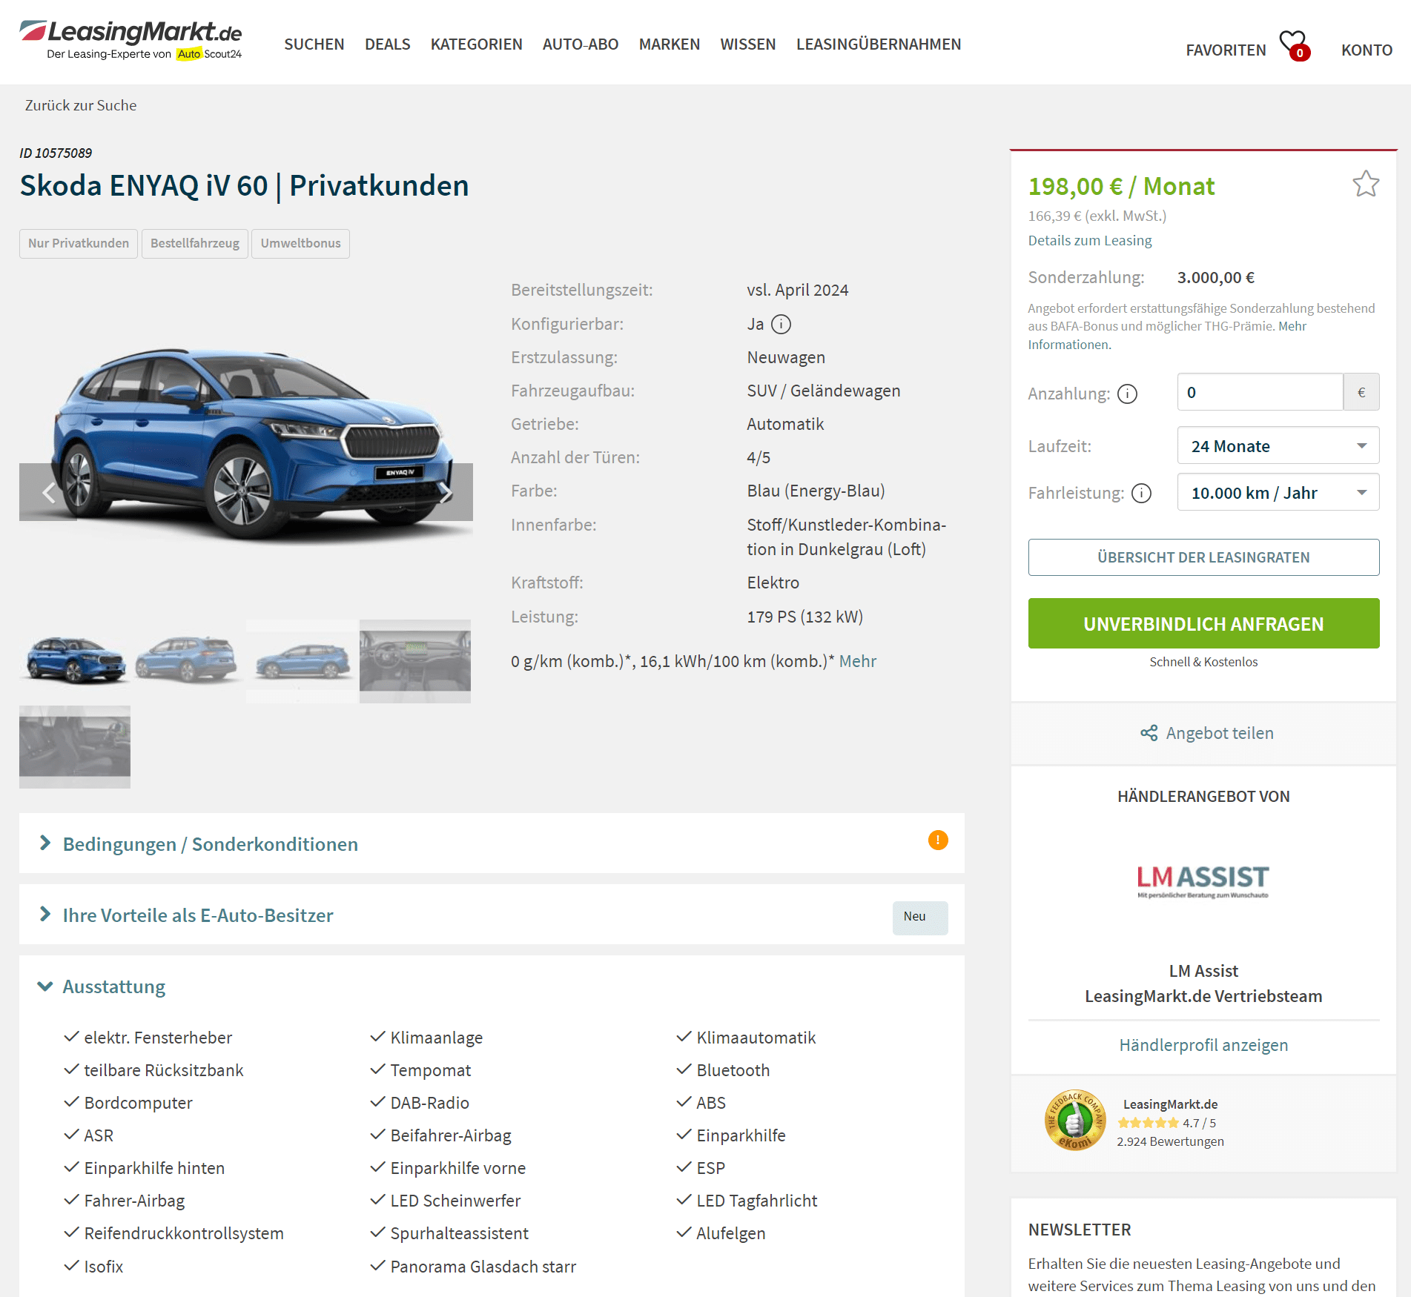Click the LeasingMarkt.de logo
This screenshot has height=1297, width=1411.
[131, 41]
